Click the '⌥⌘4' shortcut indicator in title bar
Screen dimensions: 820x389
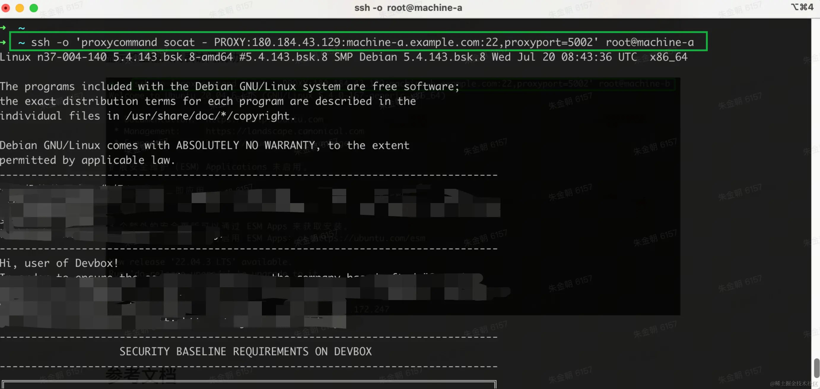point(802,7)
